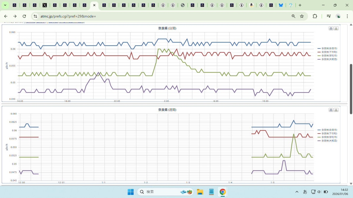The height and width of the screenshot is (198, 353).
Task: Open File Explorer from the taskbar
Action: point(200,192)
